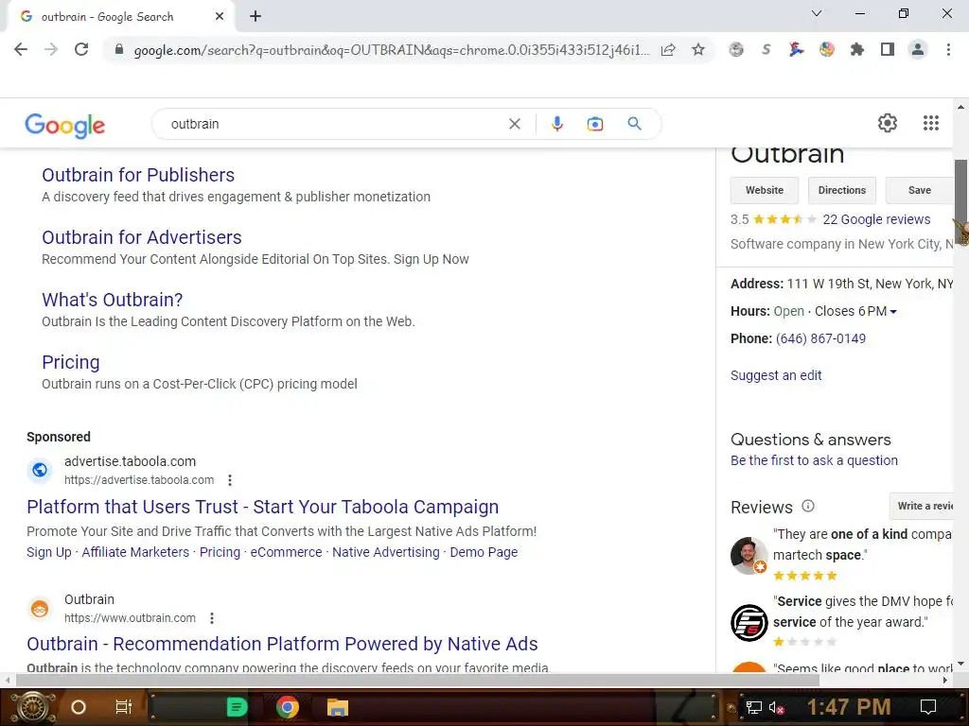The image size is (969, 726).
Task: Click the horizontal page scrollbar
Action: tap(417, 681)
